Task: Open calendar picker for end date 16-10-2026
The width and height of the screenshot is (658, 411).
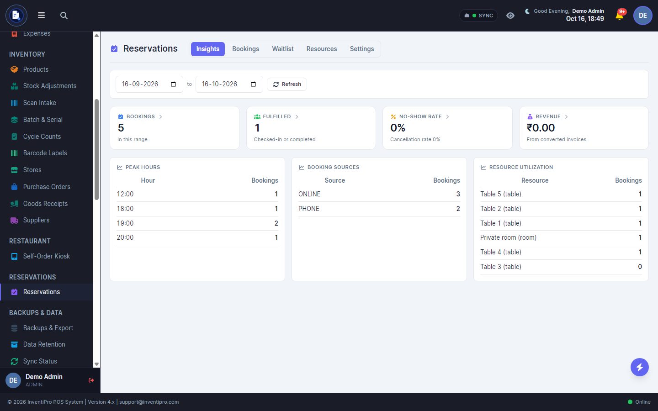Action: [253, 84]
